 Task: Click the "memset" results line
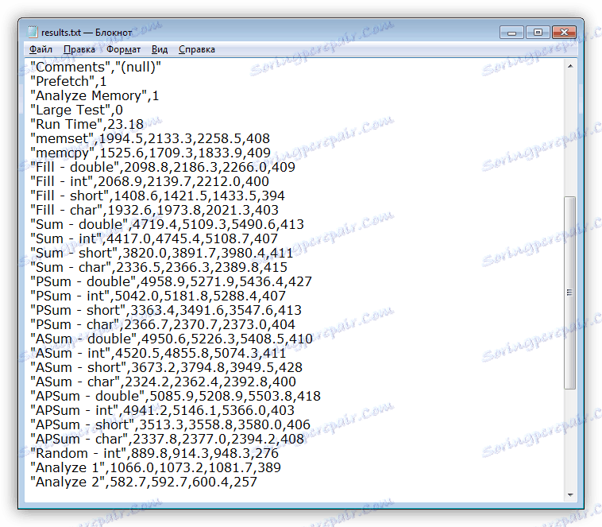click(150, 139)
